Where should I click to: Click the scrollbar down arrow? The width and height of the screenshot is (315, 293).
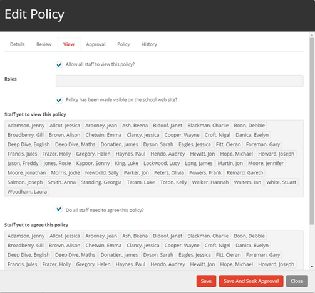click(312, 267)
